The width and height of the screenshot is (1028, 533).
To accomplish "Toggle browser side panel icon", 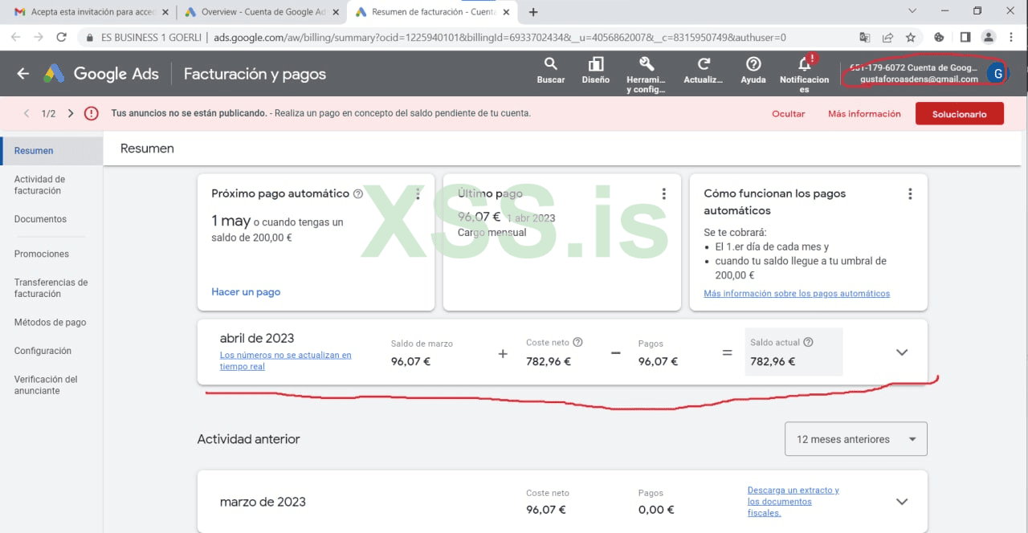I will [965, 37].
